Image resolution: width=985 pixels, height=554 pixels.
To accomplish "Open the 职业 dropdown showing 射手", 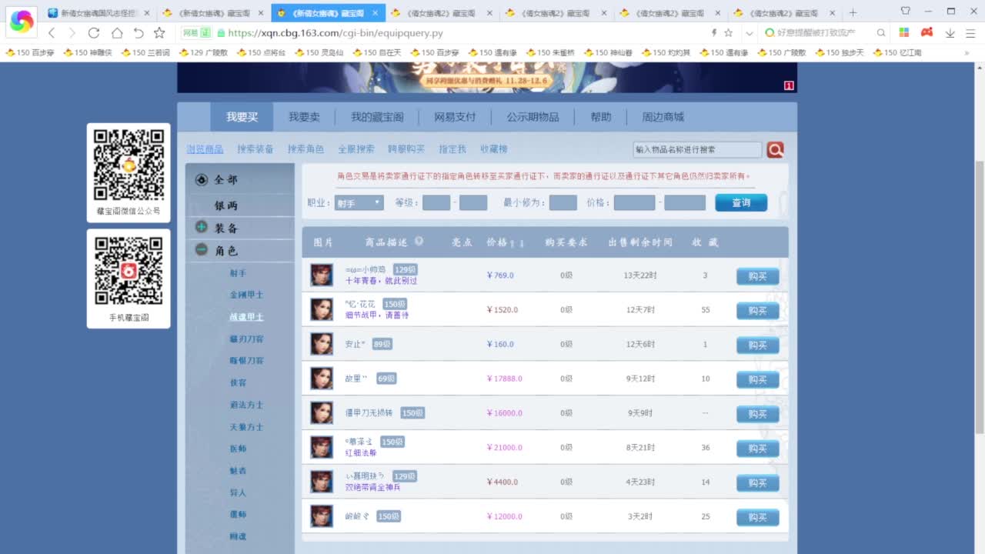I will [x=359, y=203].
